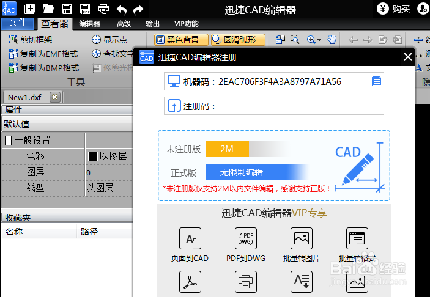430x297 pixels.
Task: Click the 页面到CAD icon
Action: (x=190, y=238)
